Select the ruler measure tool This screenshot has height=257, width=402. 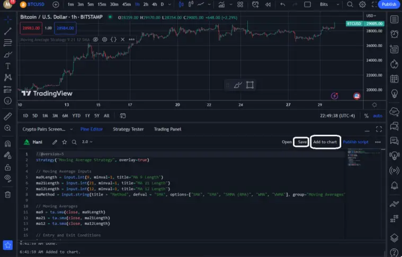click(8, 116)
